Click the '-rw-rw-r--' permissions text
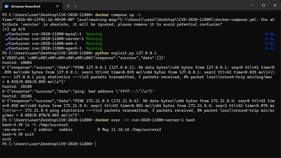 coord(14,130)
